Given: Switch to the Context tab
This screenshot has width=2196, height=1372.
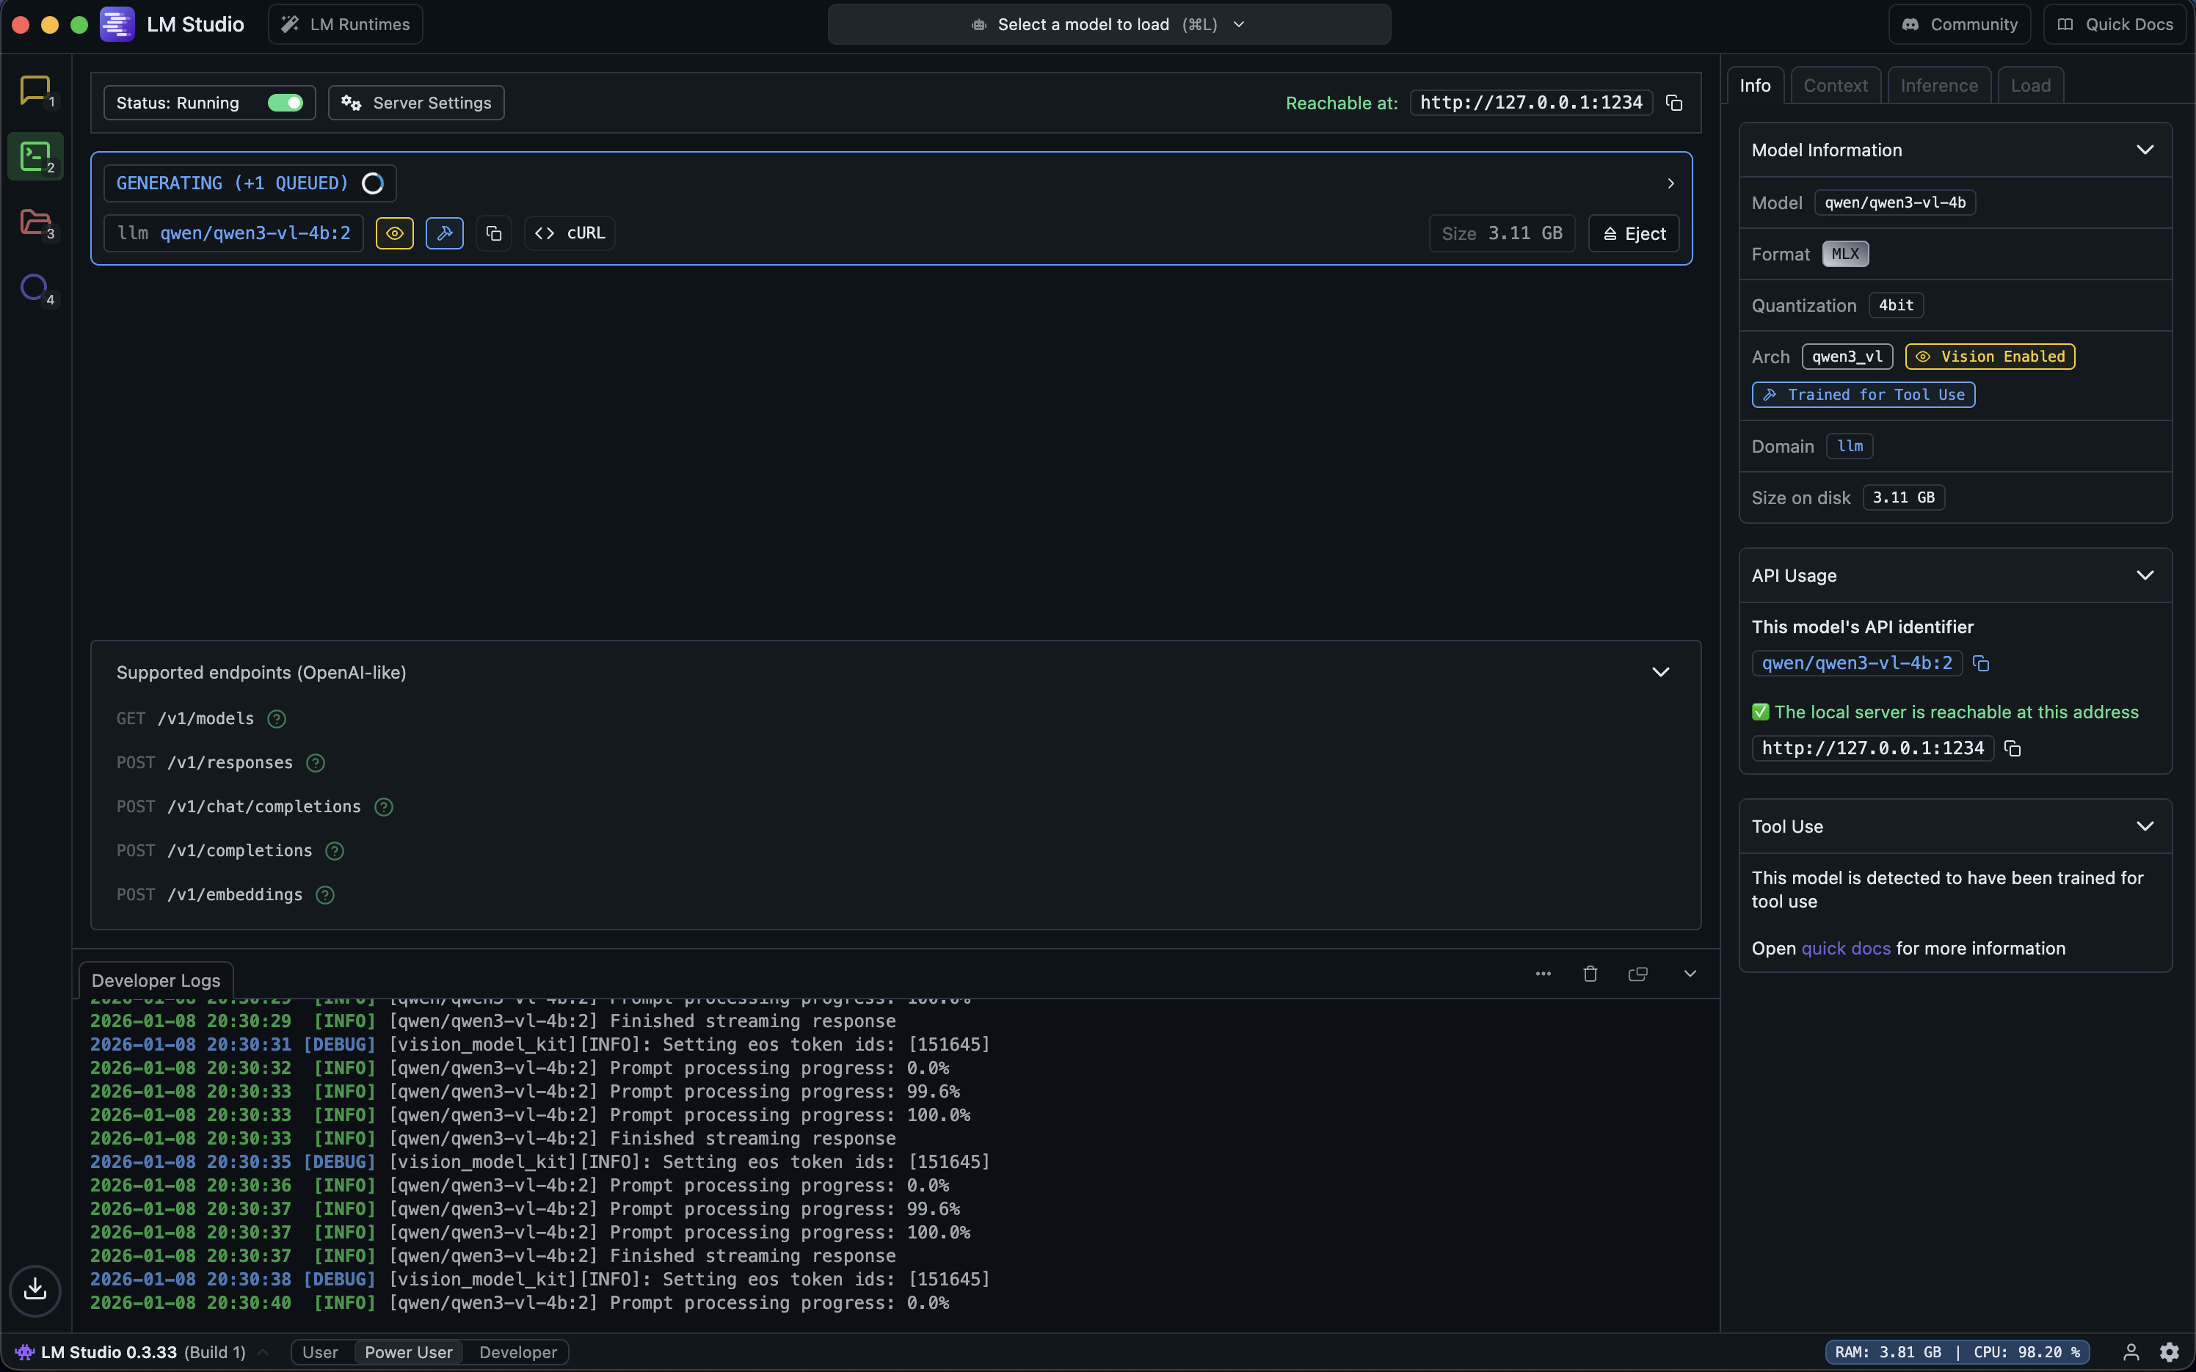Looking at the screenshot, I should click(1835, 85).
